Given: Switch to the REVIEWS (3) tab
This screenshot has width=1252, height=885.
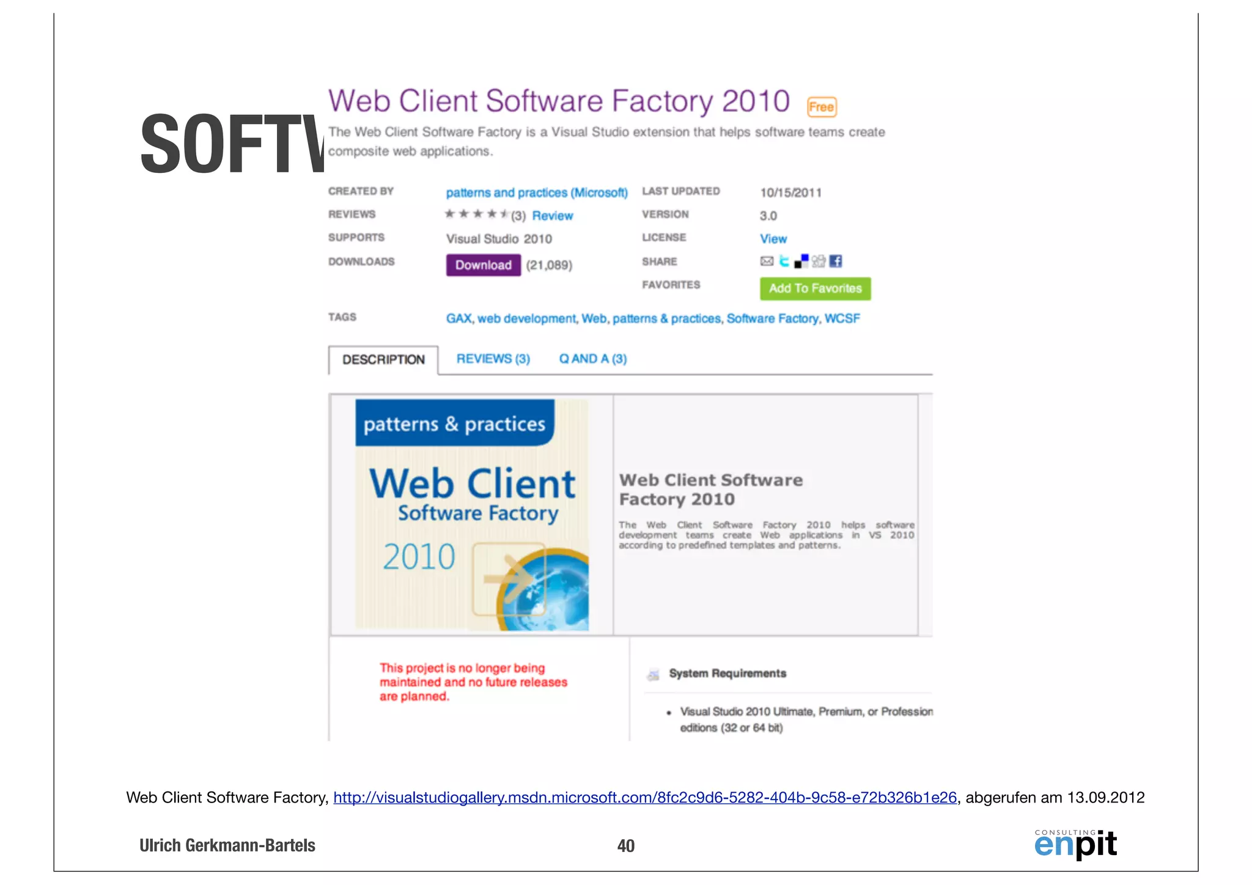Looking at the screenshot, I should (x=493, y=359).
